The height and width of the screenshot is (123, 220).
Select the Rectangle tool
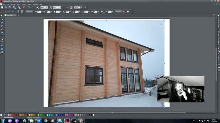(2, 33)
